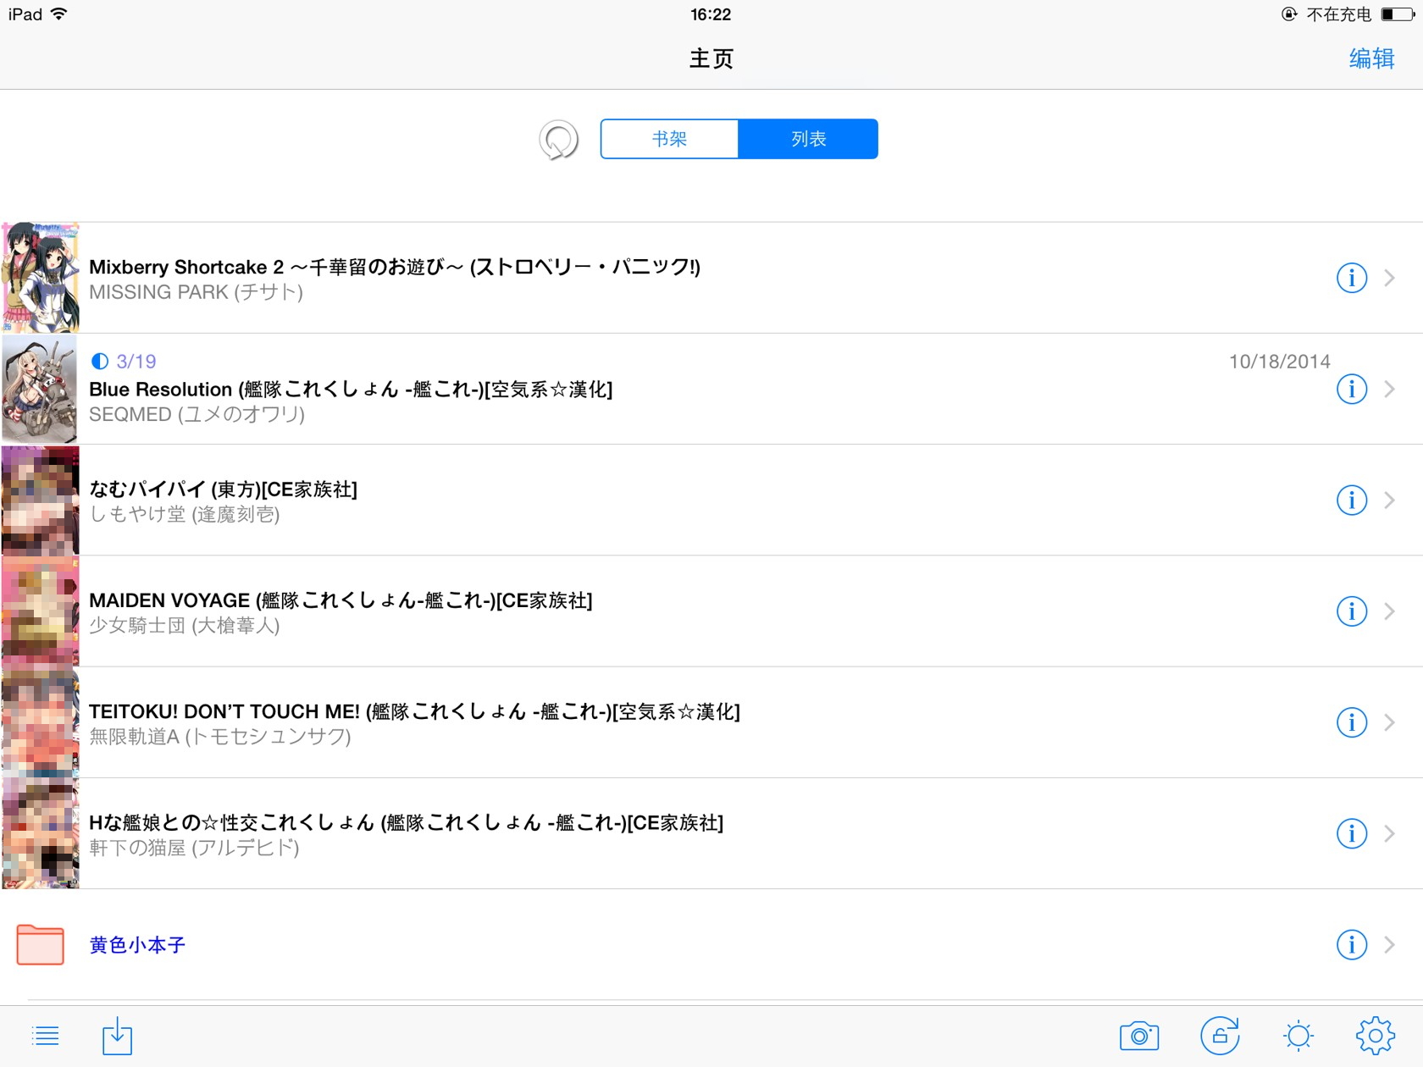Expand chevron for MAIDEN VOYAGE row

pos(1389,611)
